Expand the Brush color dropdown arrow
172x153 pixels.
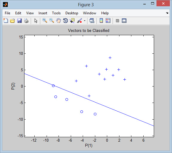pyautogui.click(x=85, y=21)
